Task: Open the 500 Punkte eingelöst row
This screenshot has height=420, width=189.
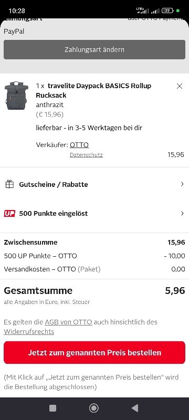Action: [x=94, y=214]
